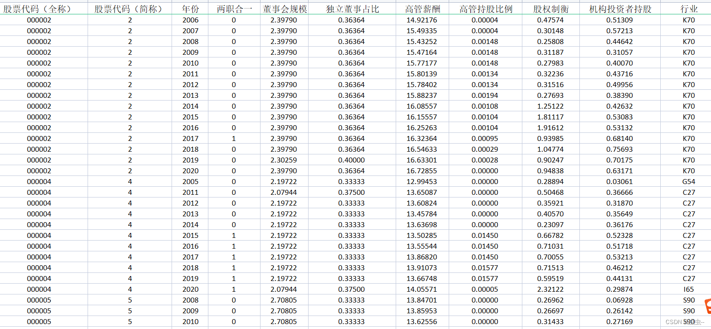Select the cell containing 0.93985
This screenshot has height=329, width=711.
point(551,139)
